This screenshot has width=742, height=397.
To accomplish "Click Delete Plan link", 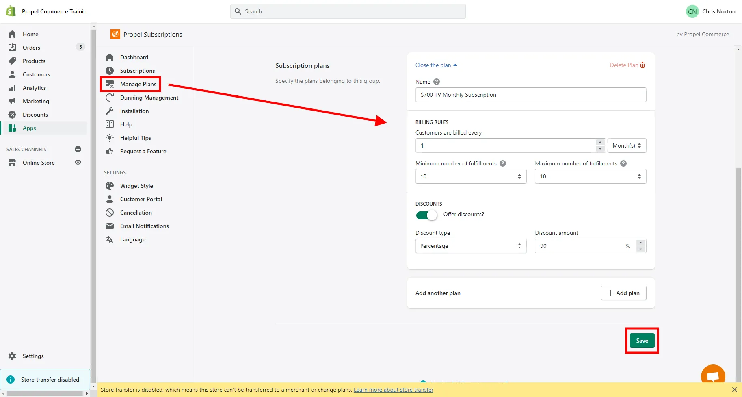I will (627, 65).
